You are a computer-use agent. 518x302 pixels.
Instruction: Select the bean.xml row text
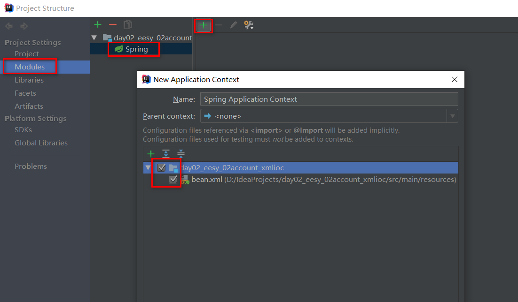coord(324,180)
